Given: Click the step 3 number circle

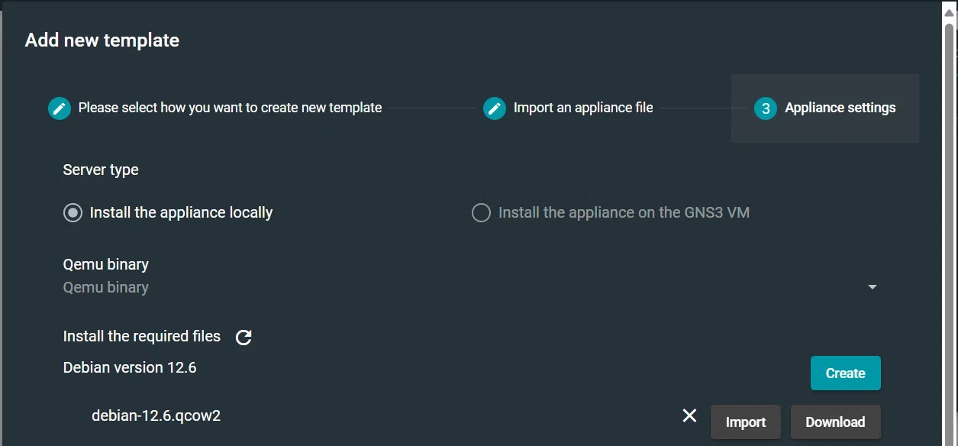Looking at the screenshot, I should [x=766, y=108].
